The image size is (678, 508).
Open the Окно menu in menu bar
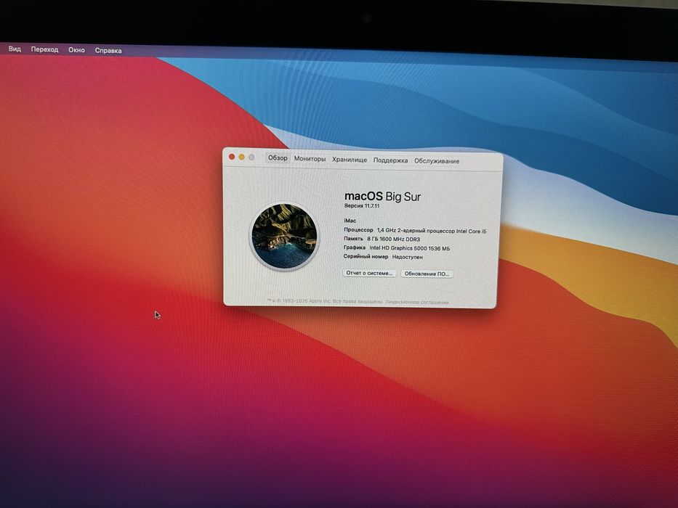point(76,49)
